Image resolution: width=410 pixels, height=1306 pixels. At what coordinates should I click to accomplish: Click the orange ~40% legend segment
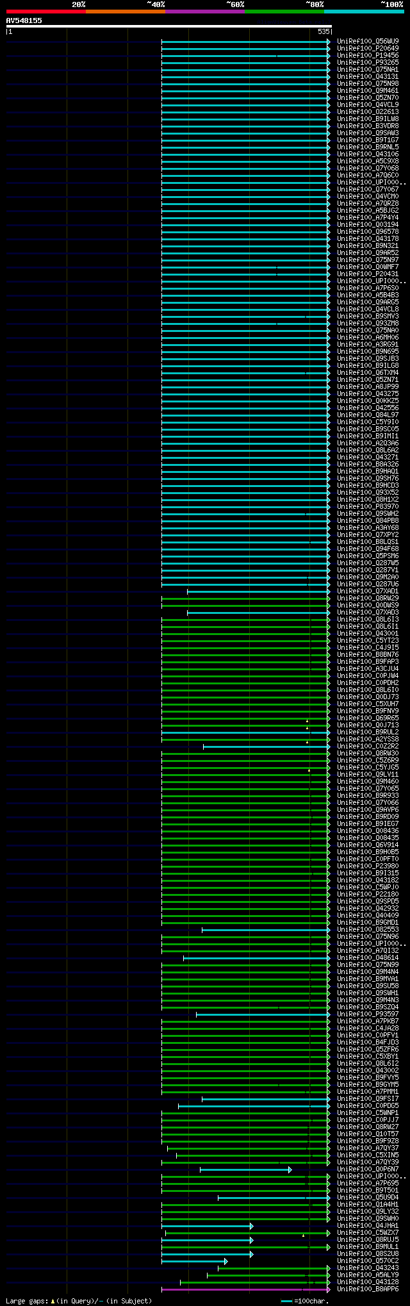click(126, 12)
